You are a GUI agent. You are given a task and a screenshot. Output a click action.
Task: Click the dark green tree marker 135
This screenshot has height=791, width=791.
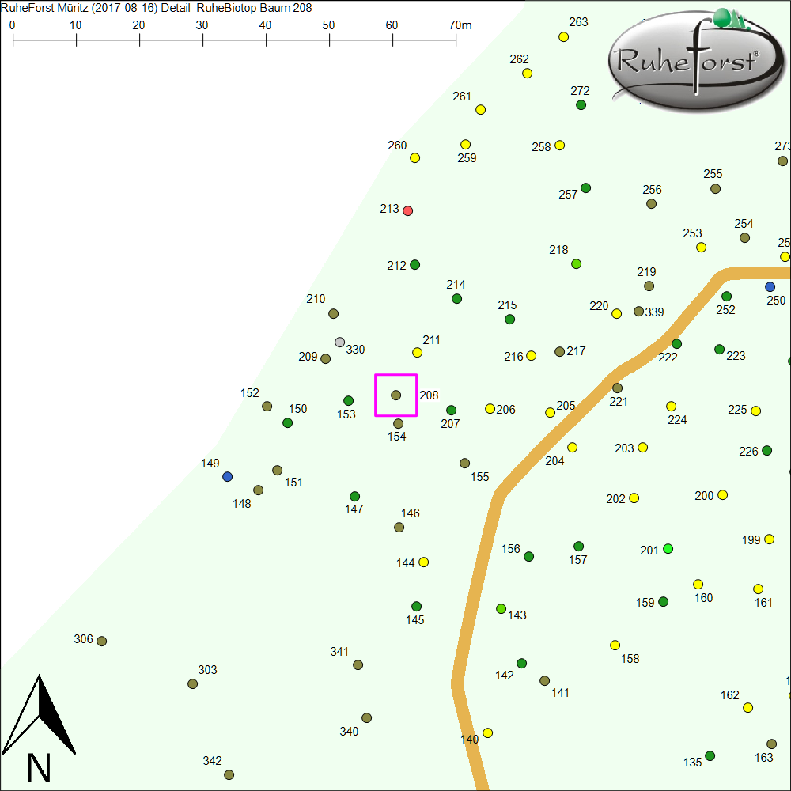710,755
